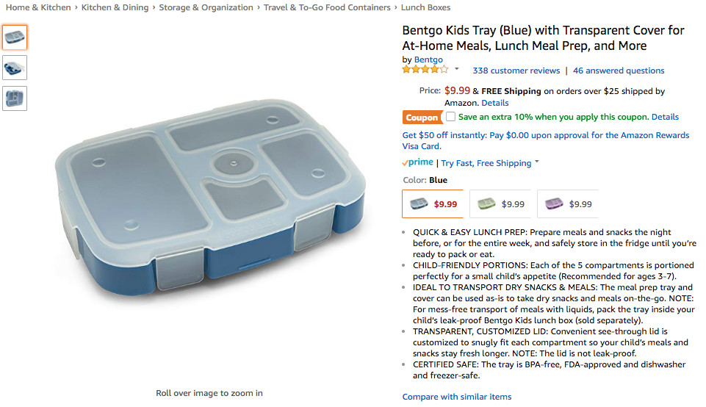Open the Lunch Boxes breadcrumb category

(425, 7)
